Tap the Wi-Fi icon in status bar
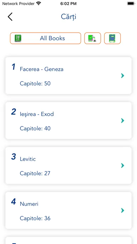Viewport: 137px width, 244px height. [38, 4]
